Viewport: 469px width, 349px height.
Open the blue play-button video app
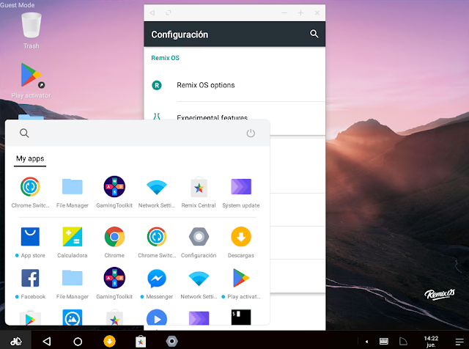tap(156, 317)
